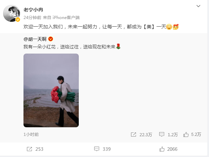The height and width of the screenshot is (157, 209).
Task: Open 老宁小冉's profile avatar
Action: 12,13
